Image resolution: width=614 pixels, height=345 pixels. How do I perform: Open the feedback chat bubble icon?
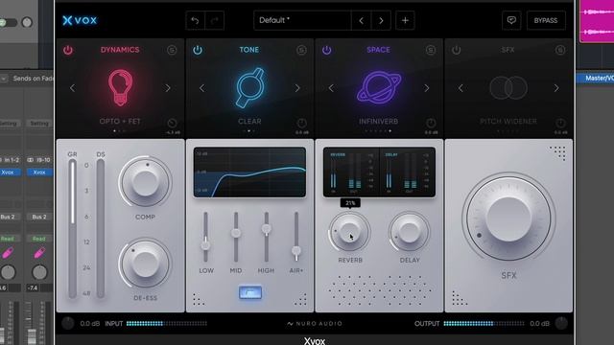click(511, 20)
